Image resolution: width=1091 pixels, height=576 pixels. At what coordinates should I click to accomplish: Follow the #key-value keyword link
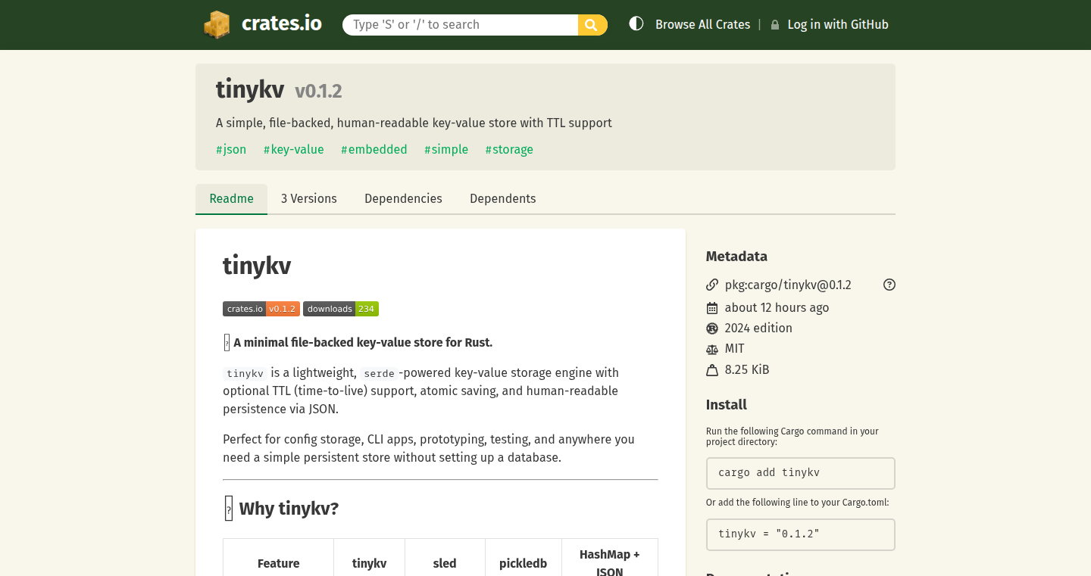(x=294, y=150)
